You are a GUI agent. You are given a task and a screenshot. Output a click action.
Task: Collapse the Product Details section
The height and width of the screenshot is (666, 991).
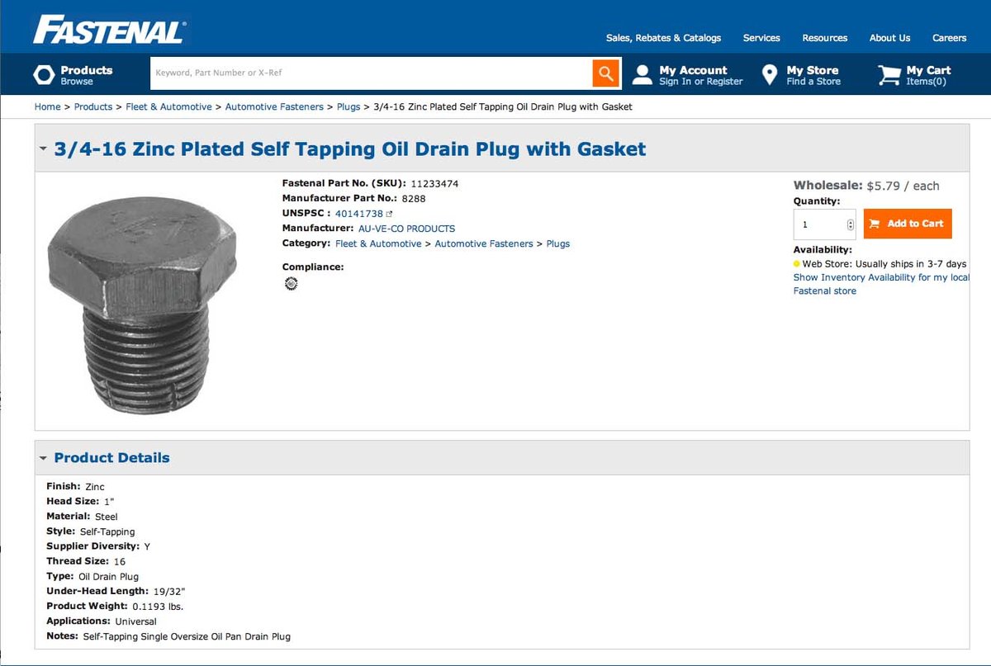coord(44,458)
